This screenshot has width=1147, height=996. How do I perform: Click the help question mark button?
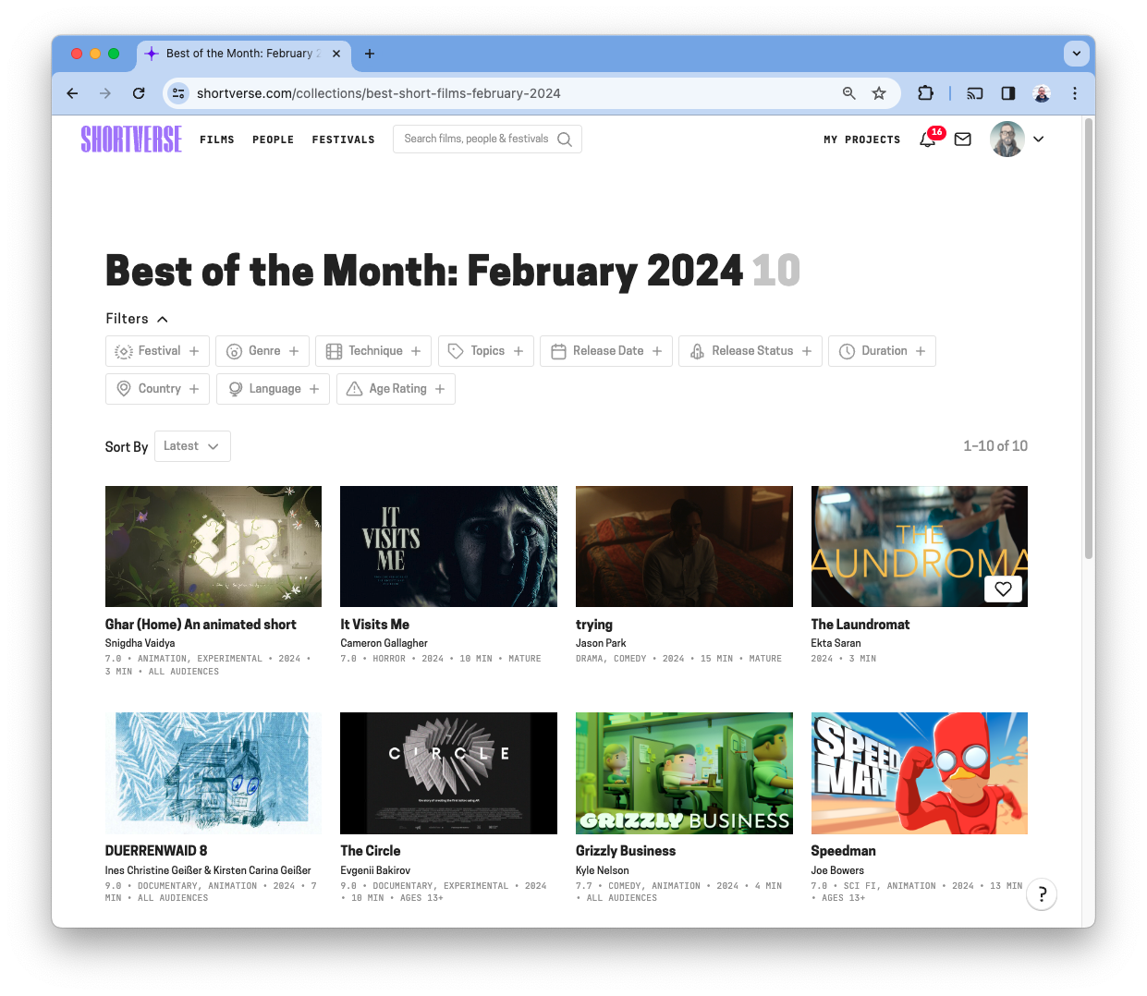[1042, 894]
